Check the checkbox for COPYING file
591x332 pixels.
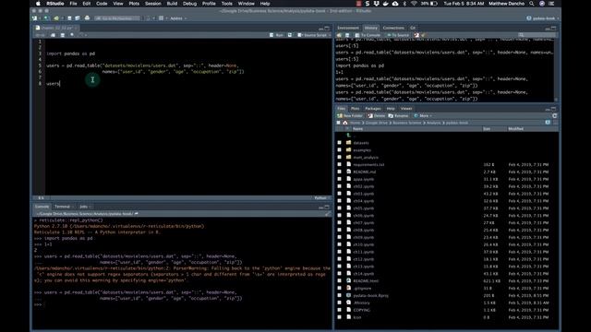[x=339, y=310]
